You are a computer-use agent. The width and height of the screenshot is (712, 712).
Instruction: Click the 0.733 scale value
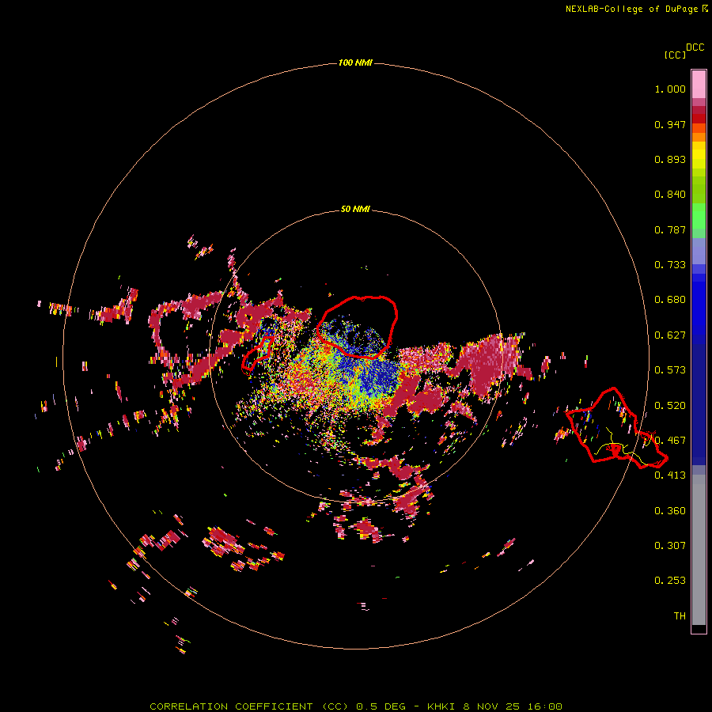pos(670,265)
